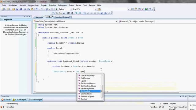Open the Extras menu

tap(78, 5)
